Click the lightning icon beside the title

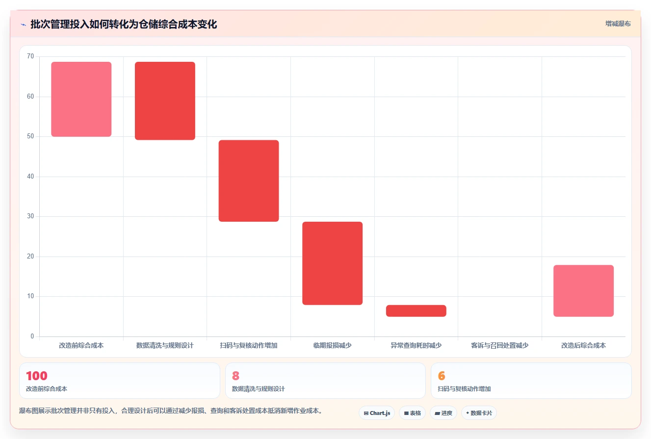23,25
